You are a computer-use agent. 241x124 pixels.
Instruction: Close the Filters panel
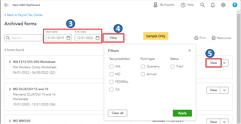coord(189,51)
